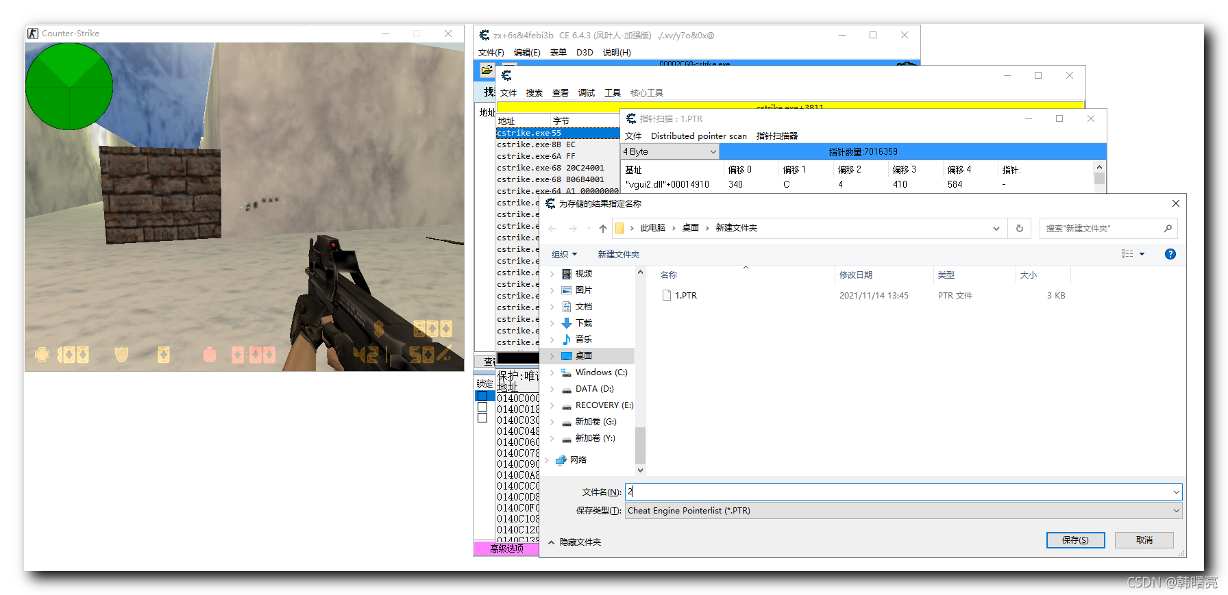
Task: Collapse folders with 隐藏文件夹
Action: (574, 542)
